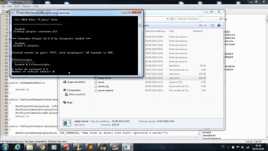Open Google Chrome from taskbar
This screenshot has height=151, width=268.
(x=42, y=147)
